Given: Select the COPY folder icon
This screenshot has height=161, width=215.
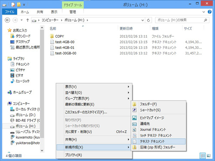Looking at the screenshot, I should click(x=52, y=36).
